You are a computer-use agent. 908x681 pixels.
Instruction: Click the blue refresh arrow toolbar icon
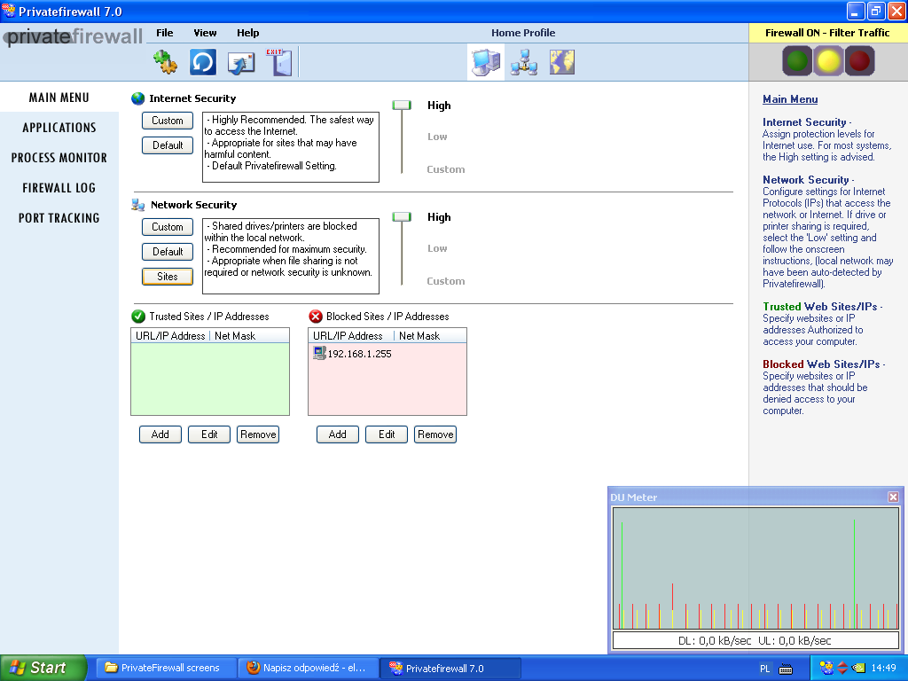(203, 62)
